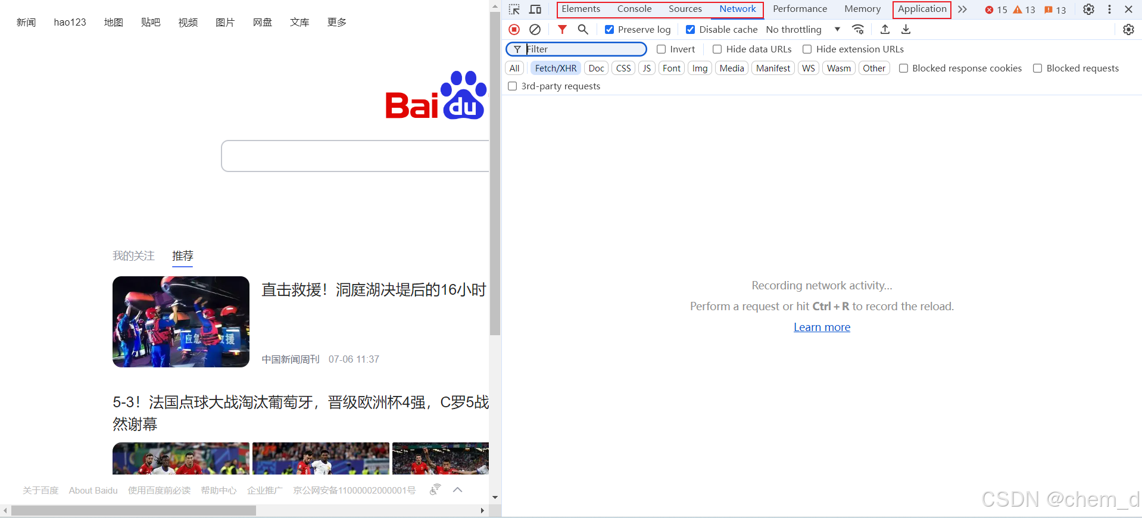Clear the network log
Screen dimensions: 1142x518
[535, 30]
